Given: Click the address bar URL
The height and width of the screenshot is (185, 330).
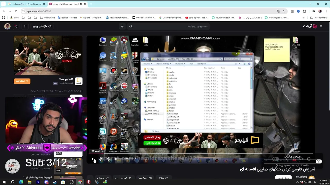Looking at the screenshot, I should click(x=39, y=11).
